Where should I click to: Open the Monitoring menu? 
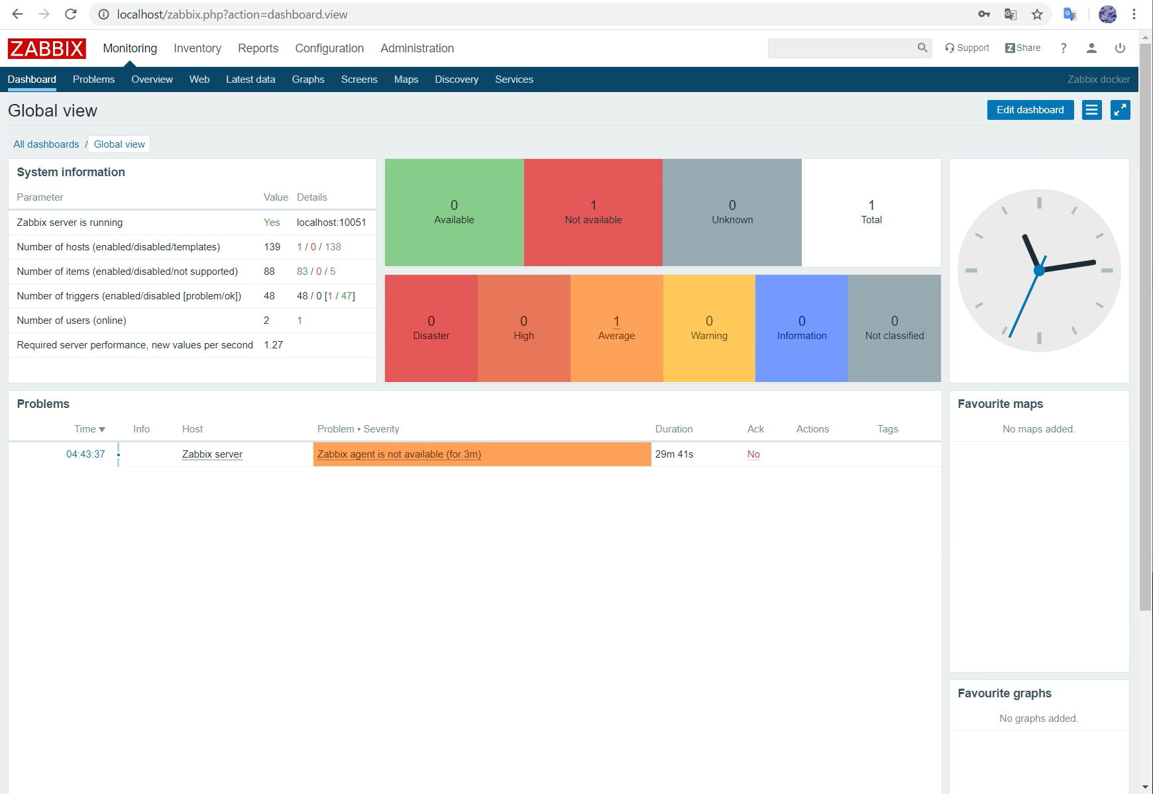pos(130,48)
